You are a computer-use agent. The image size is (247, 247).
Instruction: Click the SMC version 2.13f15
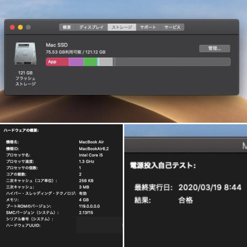click(x=86, y=213)
